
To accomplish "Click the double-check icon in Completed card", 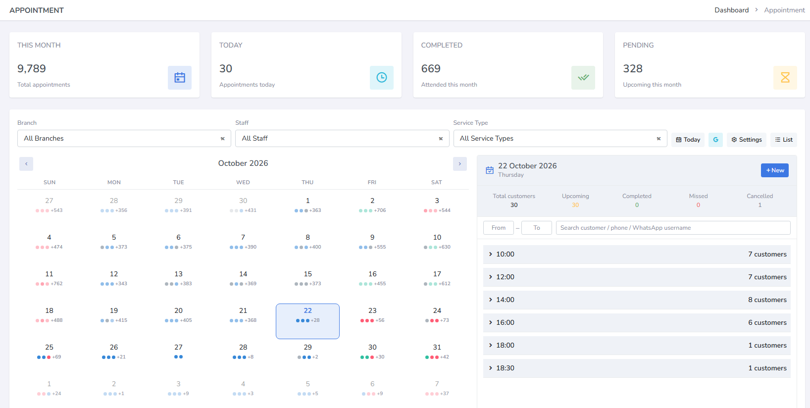I will tap(583, 78).
